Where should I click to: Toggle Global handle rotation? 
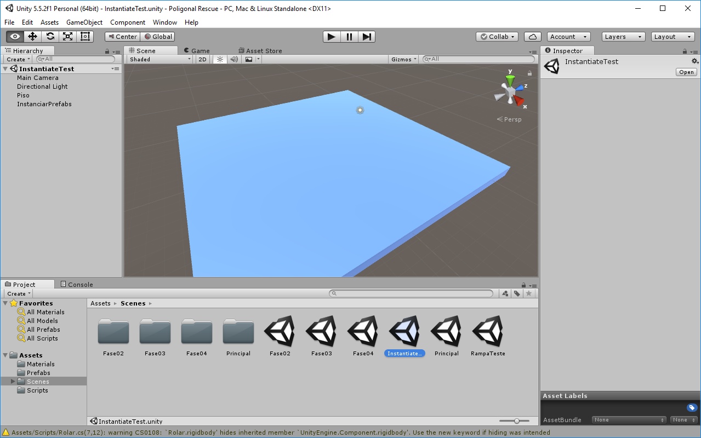tap(157, 37)
